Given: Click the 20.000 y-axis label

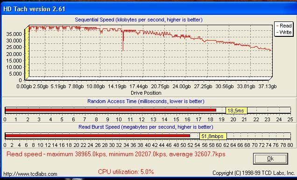Looking at the screenshot, I should 14,54.
